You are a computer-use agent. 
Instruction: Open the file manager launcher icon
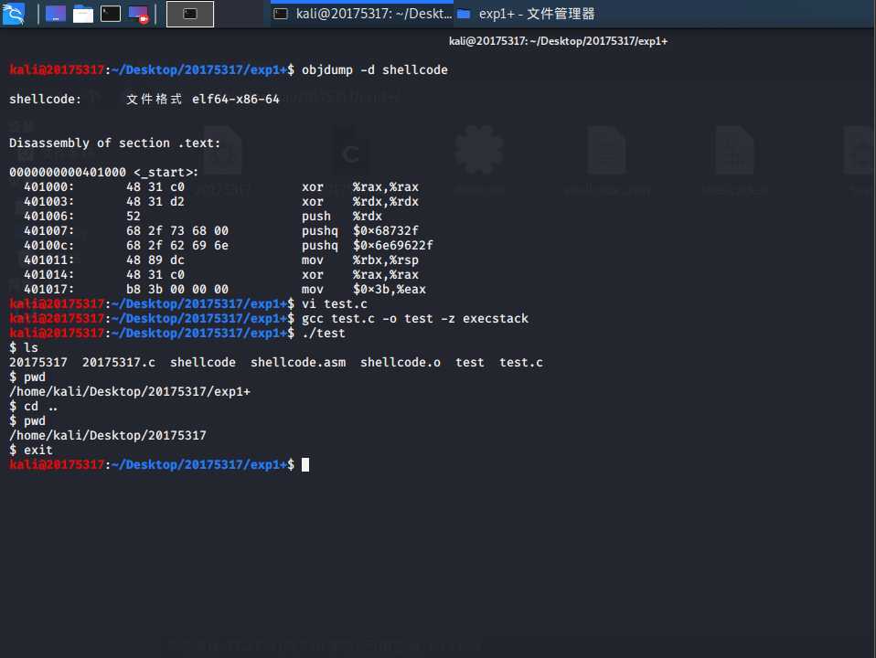pyautogui.click(x=82, y=14)
